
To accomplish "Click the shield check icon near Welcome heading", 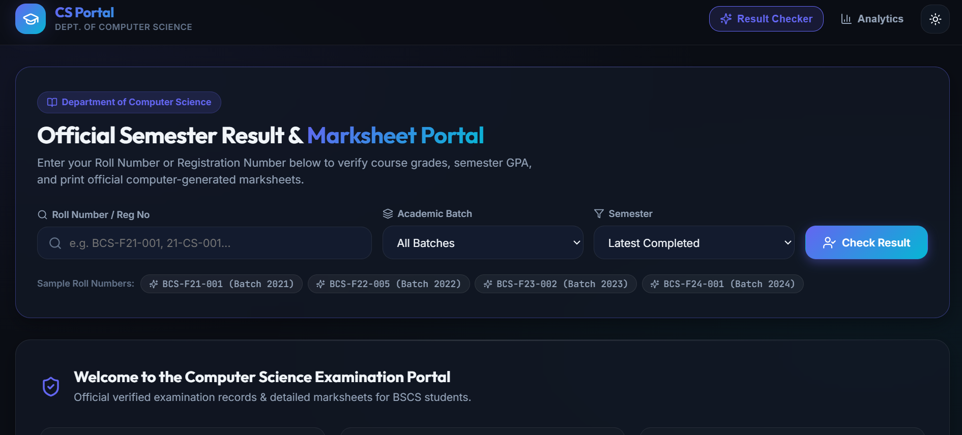I will (x=51, y=387).
